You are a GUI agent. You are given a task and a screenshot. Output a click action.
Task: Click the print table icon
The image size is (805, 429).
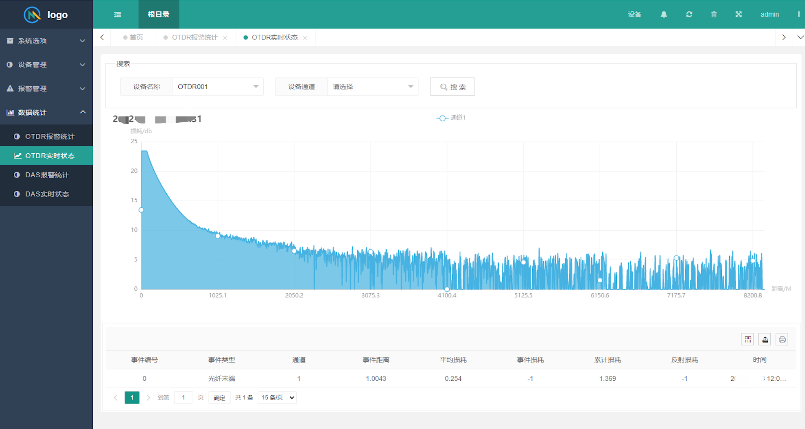coord(782,339)
